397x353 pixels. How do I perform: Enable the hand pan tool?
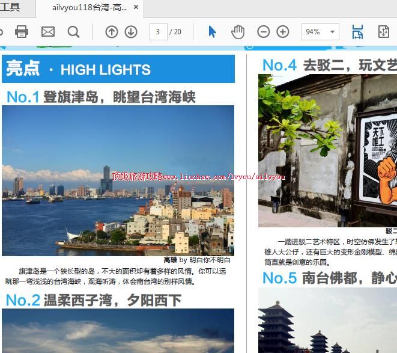click(238, 32)
